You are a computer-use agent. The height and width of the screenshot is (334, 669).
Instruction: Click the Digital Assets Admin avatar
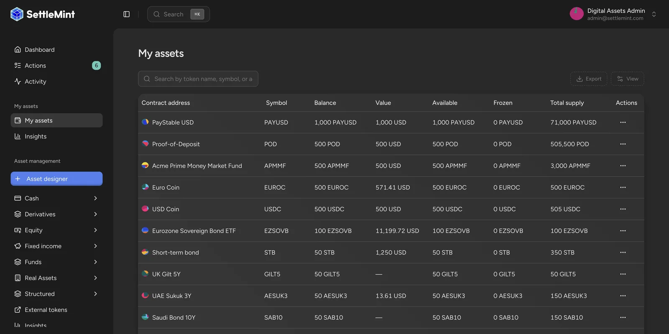(x=577, y=14)
